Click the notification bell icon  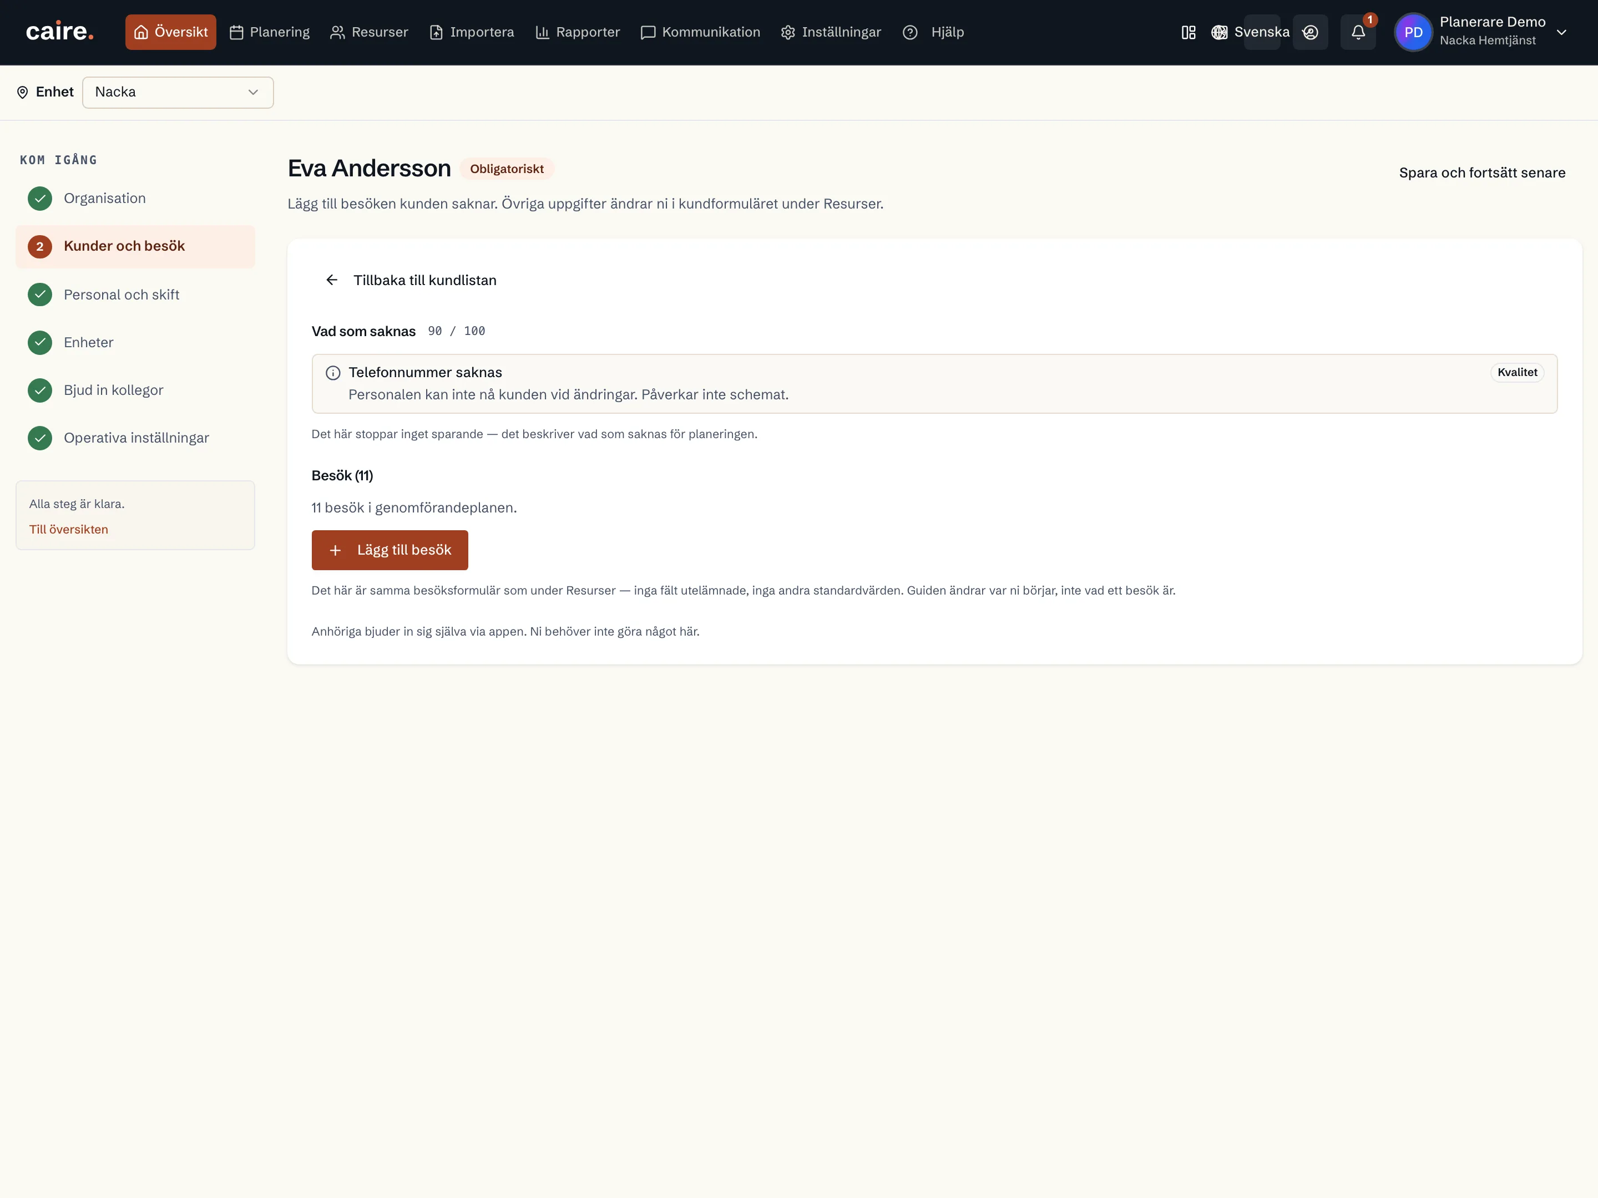[1357, 32]
